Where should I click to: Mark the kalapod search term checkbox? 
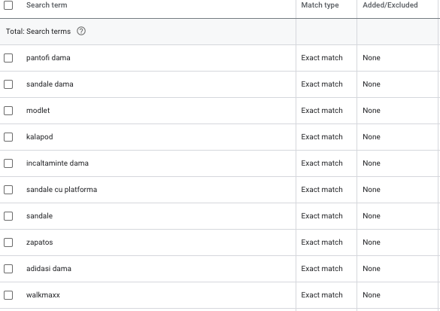[8, 137]
